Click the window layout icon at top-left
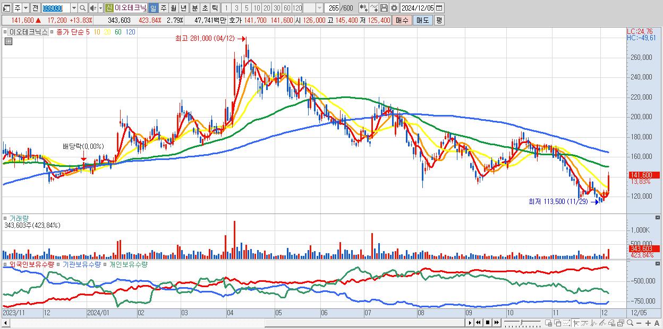663x329 pixels. point(6,8)
